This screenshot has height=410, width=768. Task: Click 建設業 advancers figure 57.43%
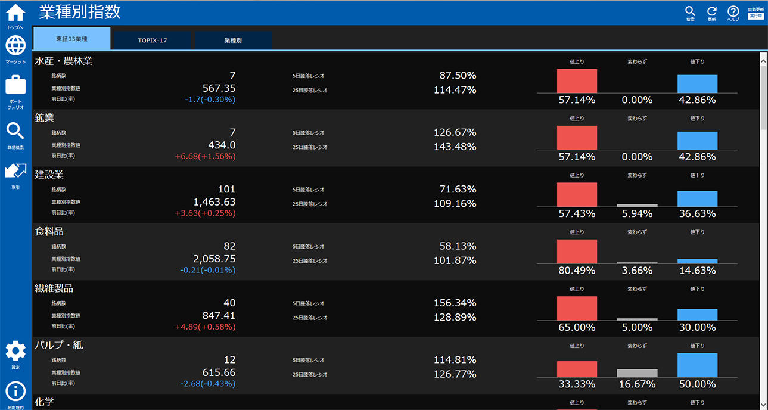(577, 213)
